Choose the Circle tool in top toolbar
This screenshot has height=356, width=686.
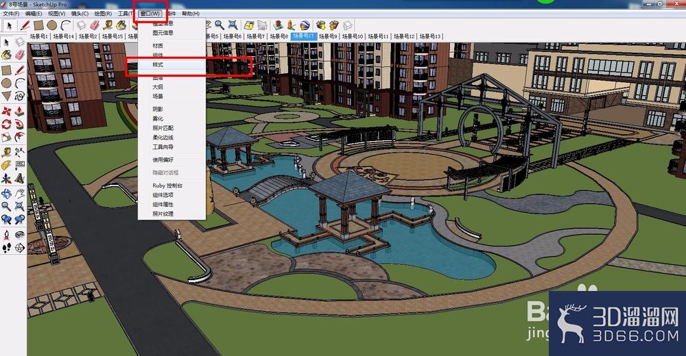coord(52,25)
